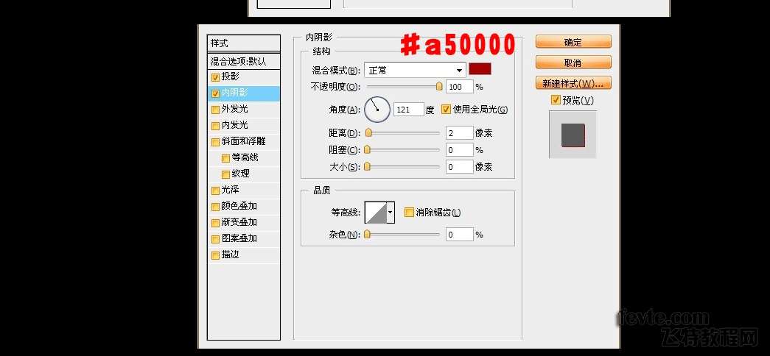Screen dimensions: 770x356
Task: Enable the 颜色叠加 color overlay checkbox
Action: (215, 207)
